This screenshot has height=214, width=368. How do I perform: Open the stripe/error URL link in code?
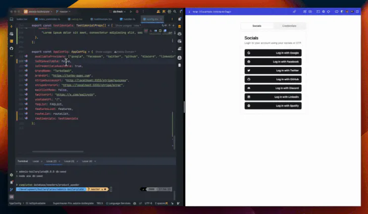[92, 85]
